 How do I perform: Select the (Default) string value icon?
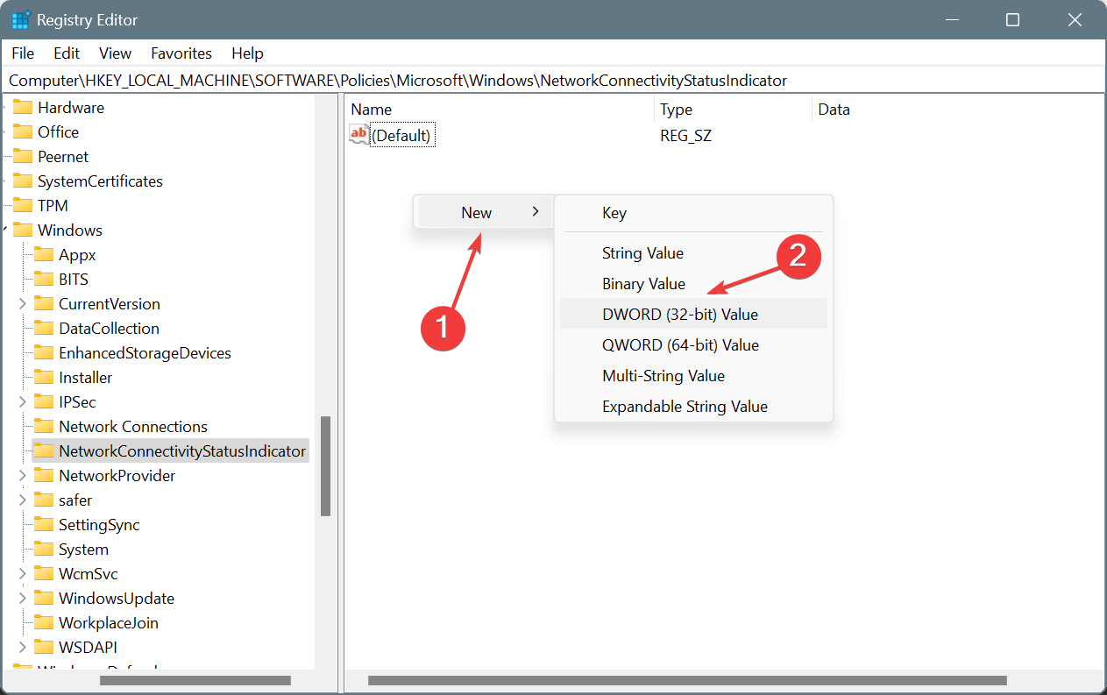(x=359, y=135)
